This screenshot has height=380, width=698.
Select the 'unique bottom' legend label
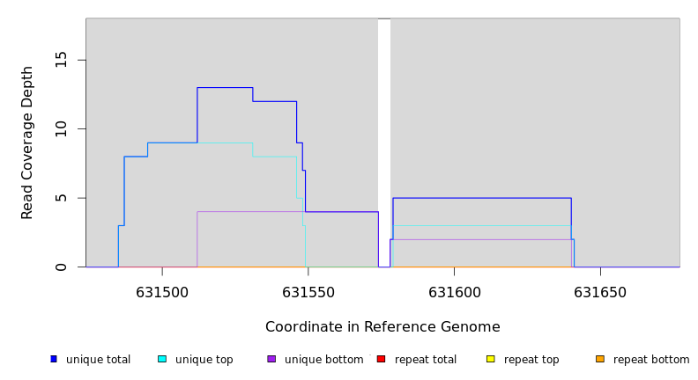click(323, 360)
